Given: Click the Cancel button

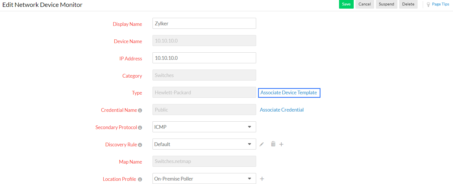Looking at the screenshot, I should (364, 4).
